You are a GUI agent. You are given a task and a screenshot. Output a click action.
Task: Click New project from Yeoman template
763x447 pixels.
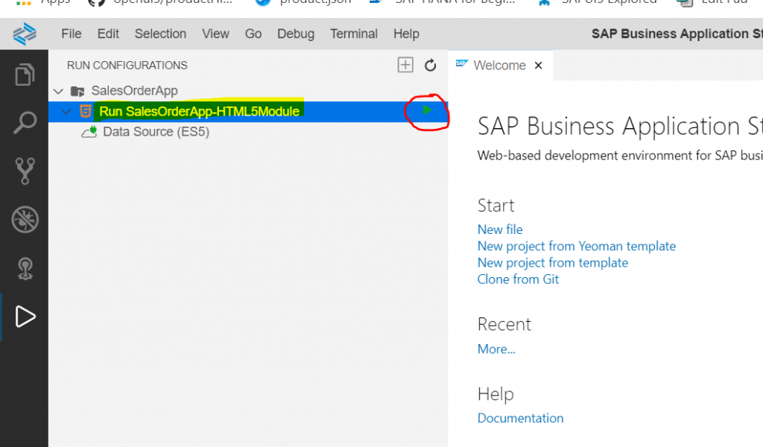[x=577, y=246]
